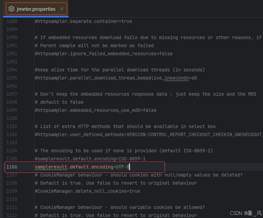Viewport: 263px width, 218px height.
Task: Click the 'sampleresult.default.encoding' property key
Action: click(x=74, y=167)
